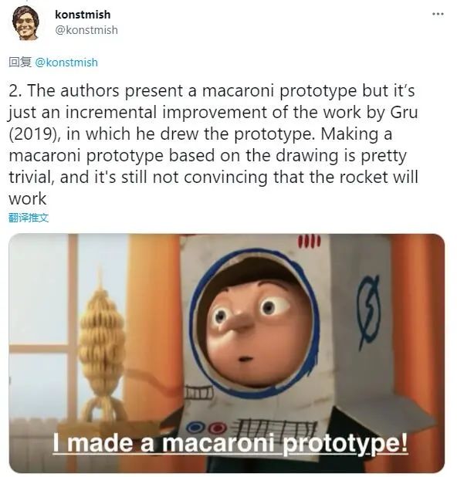Open the blue @konstmish reply-to mention

click(66, 63)
